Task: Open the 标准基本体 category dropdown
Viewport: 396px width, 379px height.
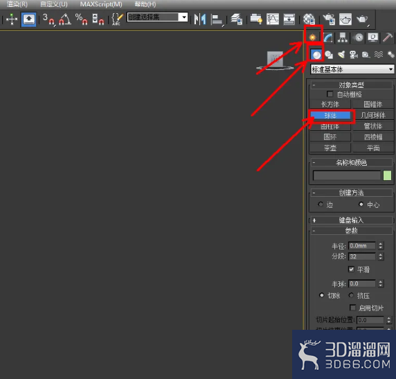Action: click(x=352, y=69)
